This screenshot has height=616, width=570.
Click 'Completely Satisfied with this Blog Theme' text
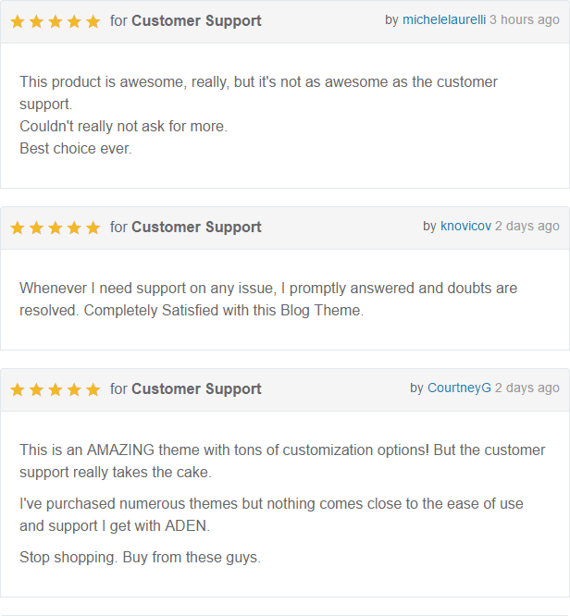223,311
